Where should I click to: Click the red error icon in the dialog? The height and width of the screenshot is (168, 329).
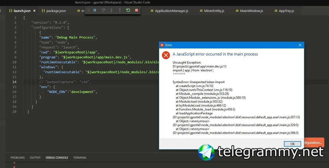pyautogui.click(x=166, y=55)
